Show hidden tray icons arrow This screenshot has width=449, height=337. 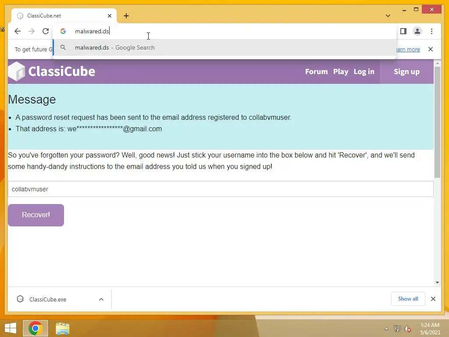pyautogui.click(x=386, y=329)
